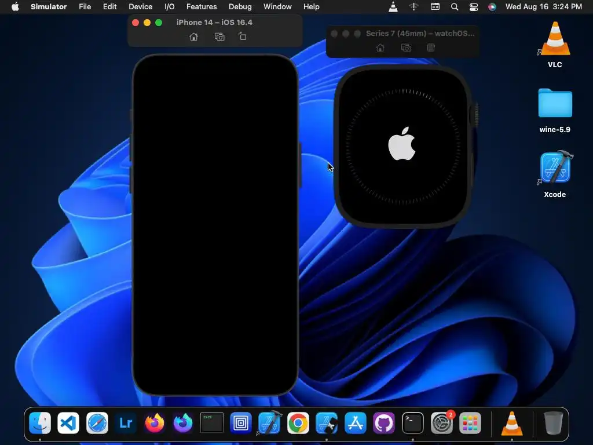Click the date and time in menu bar

click(543, 6)
